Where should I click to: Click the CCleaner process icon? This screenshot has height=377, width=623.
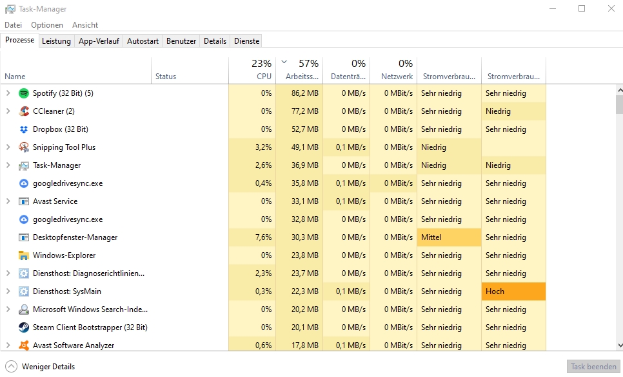point(24,111)
